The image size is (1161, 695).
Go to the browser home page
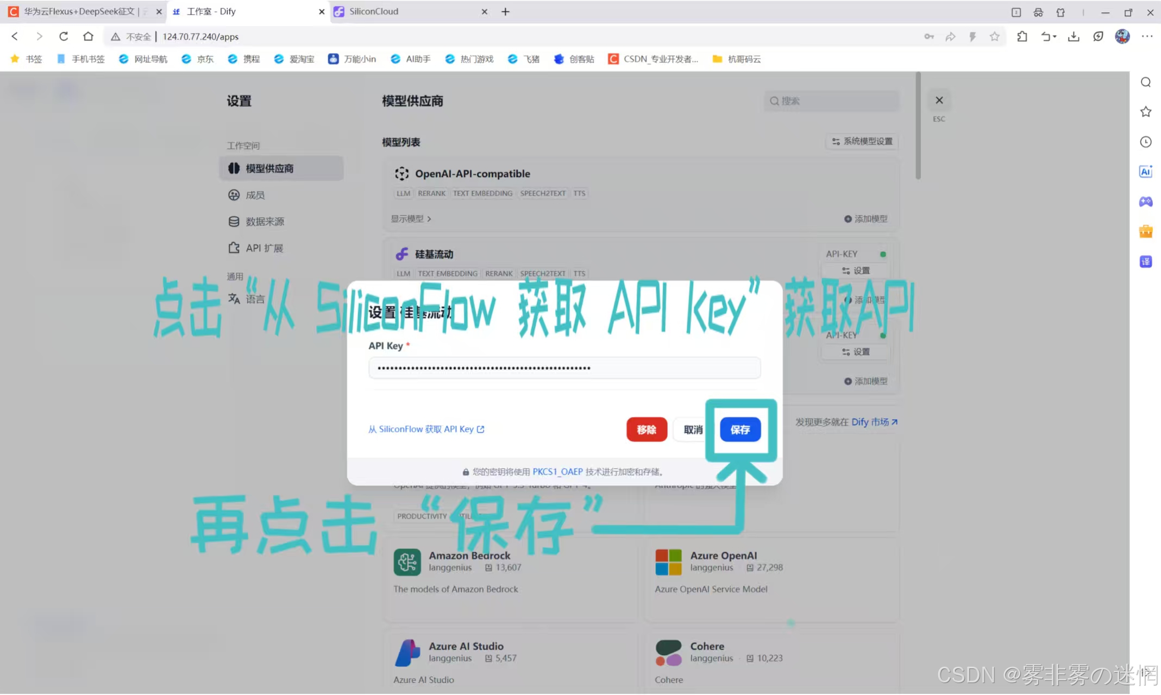pyautogui.click(x=88, y=36)
